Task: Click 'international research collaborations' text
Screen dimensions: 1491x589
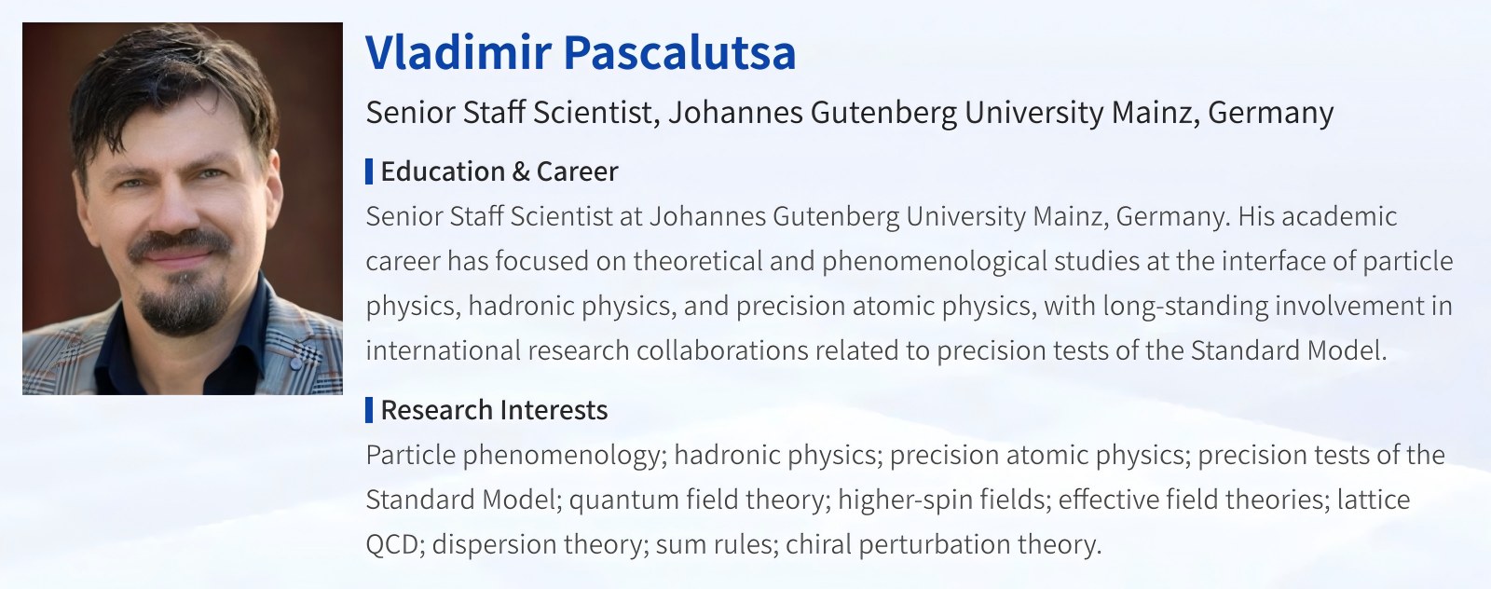Action: pos(587,350)
